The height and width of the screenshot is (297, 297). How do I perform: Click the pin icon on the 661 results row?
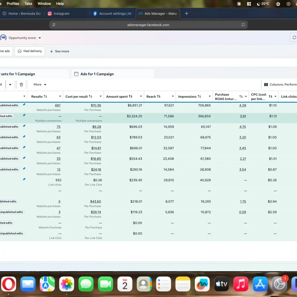coord(24,104)
